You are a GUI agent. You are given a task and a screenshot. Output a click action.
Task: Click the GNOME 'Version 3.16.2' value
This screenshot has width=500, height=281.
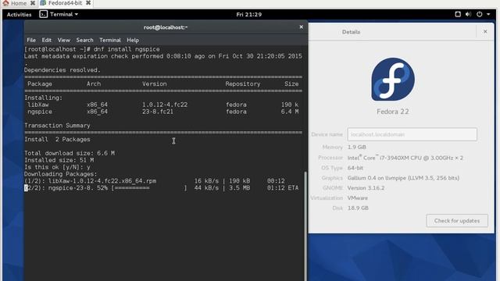point(366,188)
